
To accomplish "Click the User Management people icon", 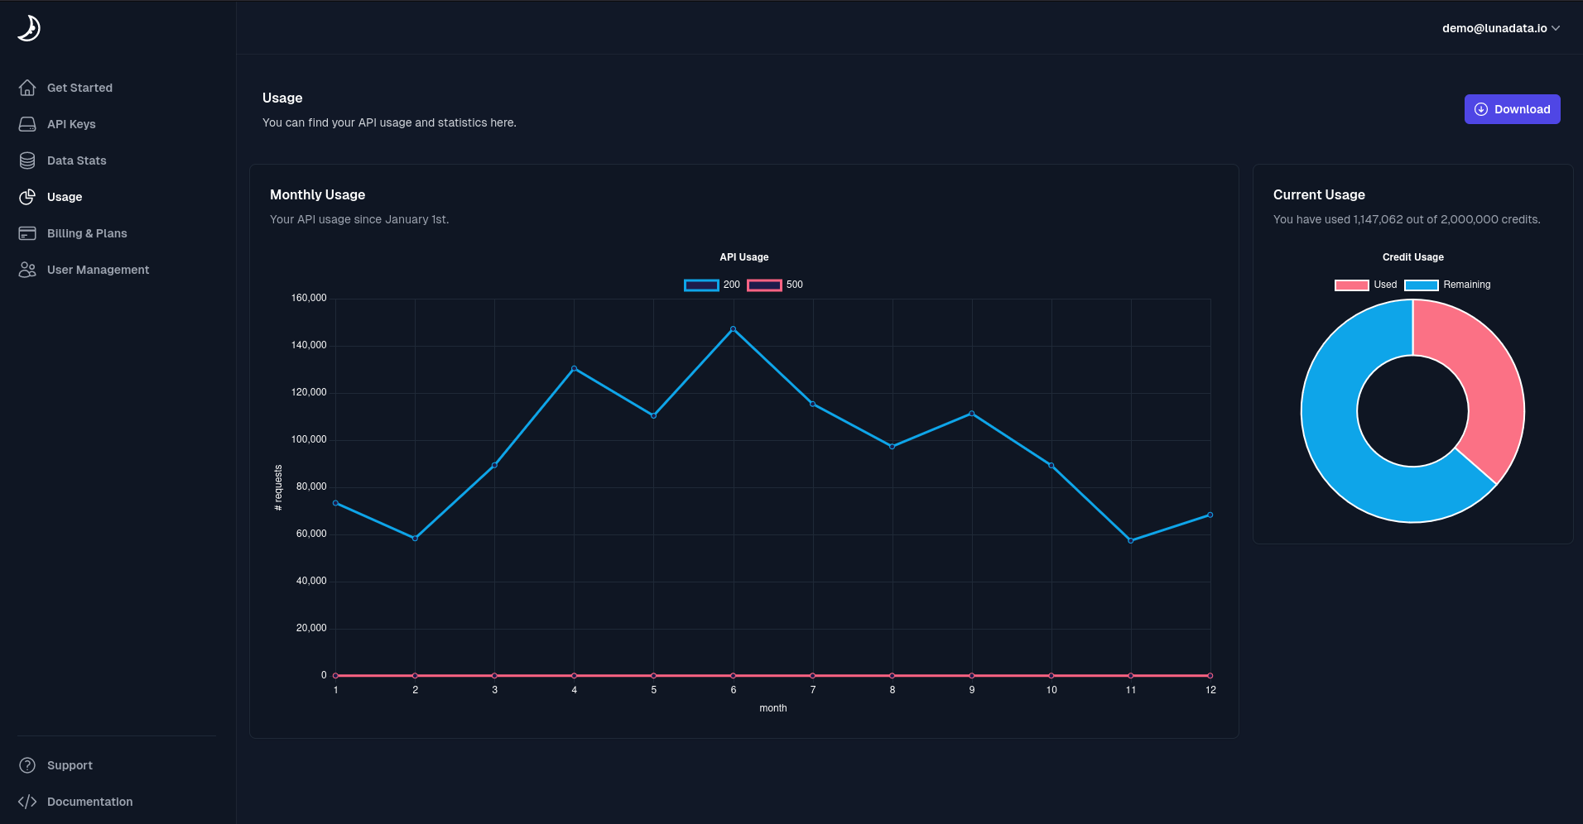I will [x=27, y=270].
